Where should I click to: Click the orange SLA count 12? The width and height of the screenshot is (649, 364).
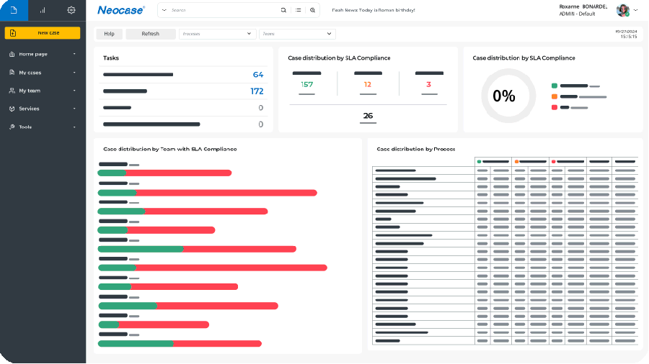point(368,84)
